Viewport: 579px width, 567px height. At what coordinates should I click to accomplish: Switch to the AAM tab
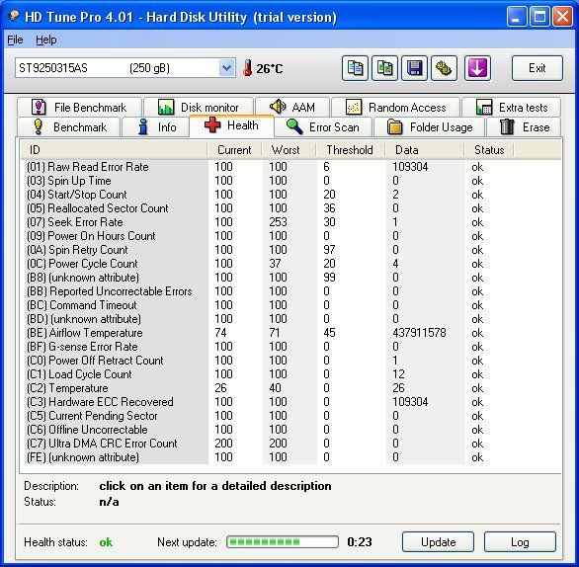point(292,108)
